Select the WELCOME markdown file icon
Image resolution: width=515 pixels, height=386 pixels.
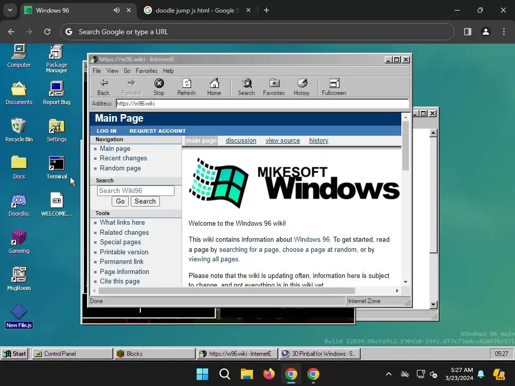click(56, 205)
